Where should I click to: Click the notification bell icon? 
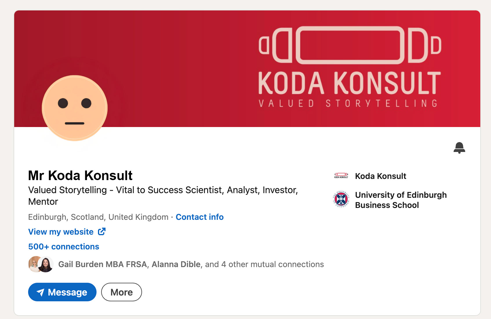coord(459,148)
